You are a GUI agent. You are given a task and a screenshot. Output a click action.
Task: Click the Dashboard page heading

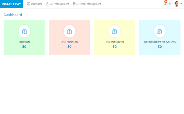pyautogui.click(x=13, y=15)
